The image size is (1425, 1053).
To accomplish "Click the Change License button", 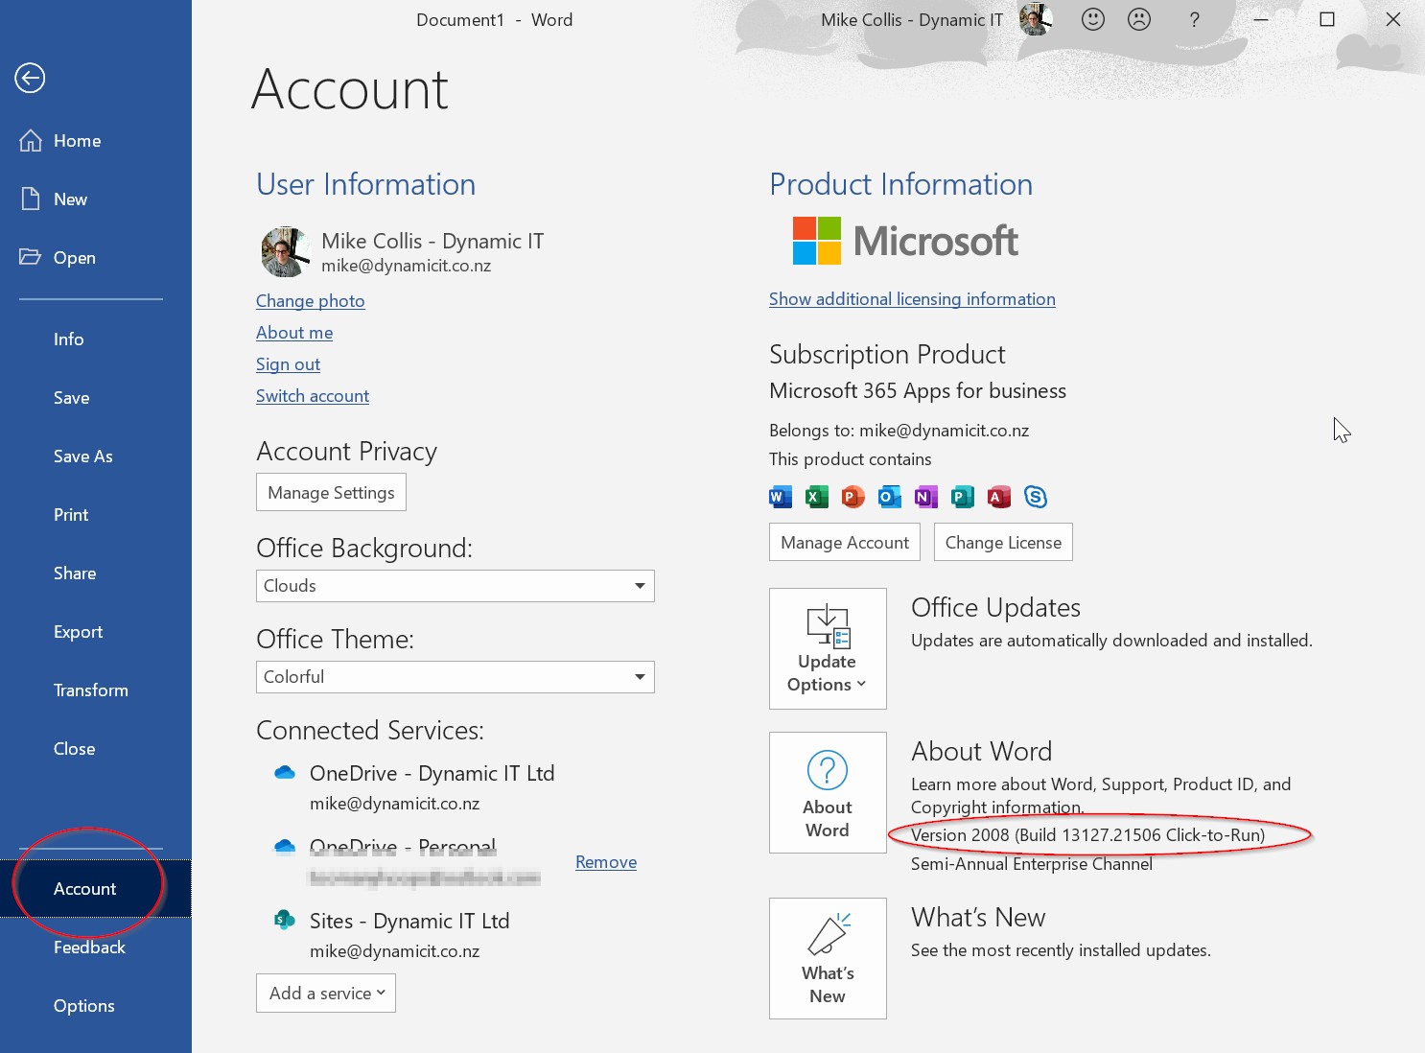I will click(1003, 542).
